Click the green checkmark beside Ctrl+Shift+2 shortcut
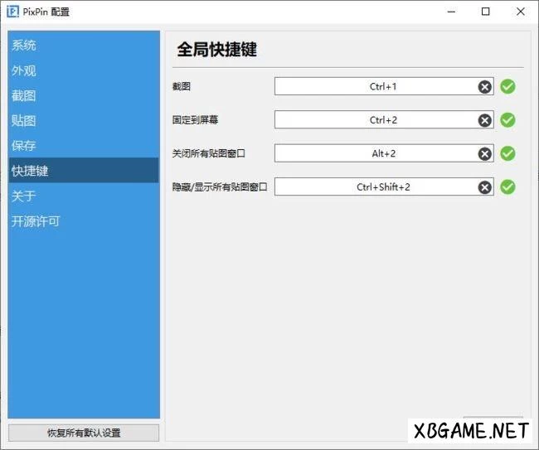The width and height of the screenshot is (539, 450). 508,187
